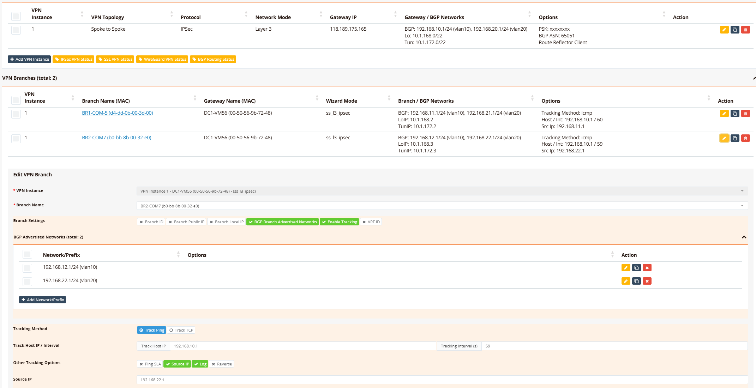Viewport: 756px width, 388px height.
Task: Open BR1-COM-5 branch link
Action: coord(117,113)
